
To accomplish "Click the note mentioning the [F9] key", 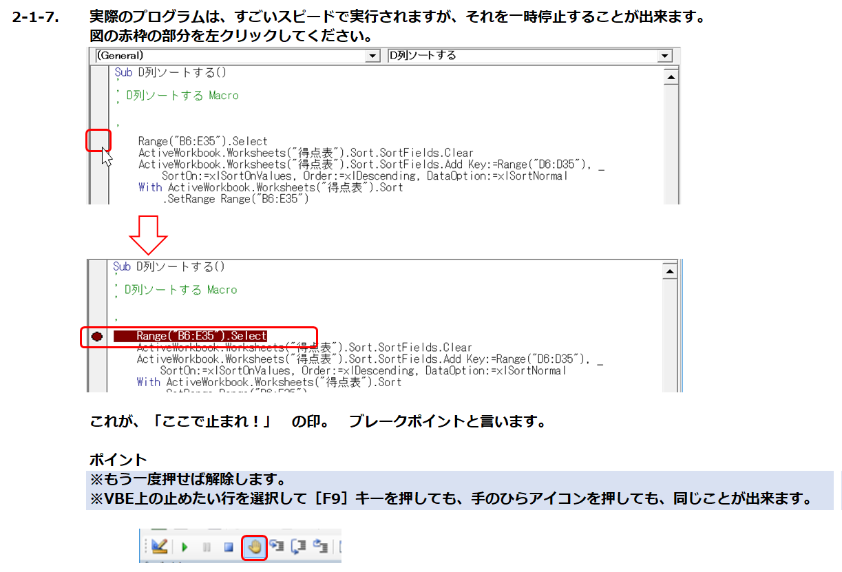I will 451,498.
